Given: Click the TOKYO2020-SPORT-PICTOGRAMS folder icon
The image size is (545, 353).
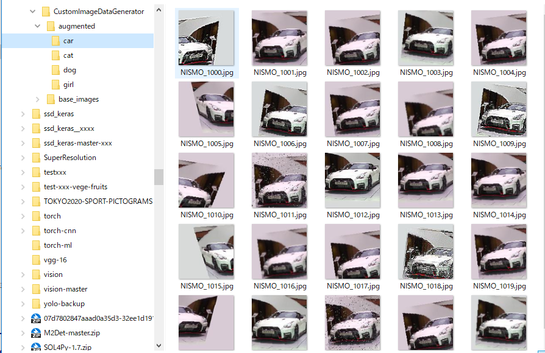Looking at the screenshot, I should pyautogui.click(x=36, y=201).
